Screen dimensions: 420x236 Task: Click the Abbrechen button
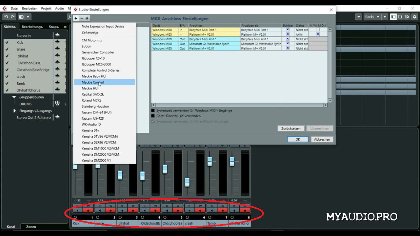[x=322, y=139]
